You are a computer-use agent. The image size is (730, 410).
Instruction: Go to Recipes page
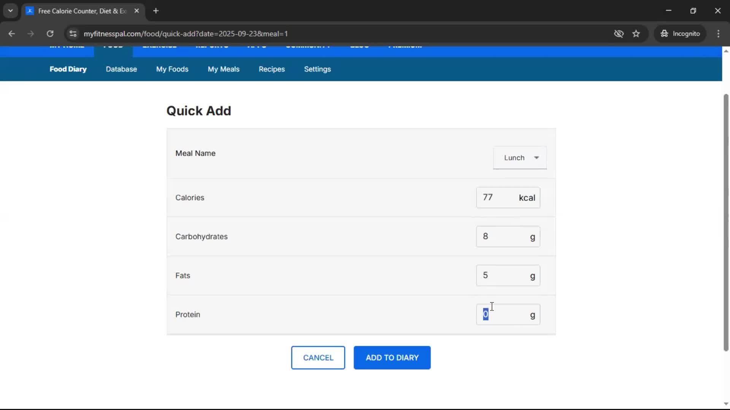point(272,69)
